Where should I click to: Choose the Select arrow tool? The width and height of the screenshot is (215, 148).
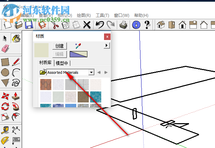5,38
